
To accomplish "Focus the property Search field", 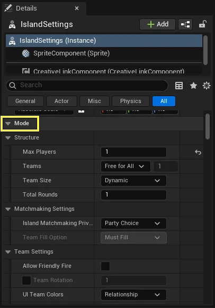I will 87,85.
